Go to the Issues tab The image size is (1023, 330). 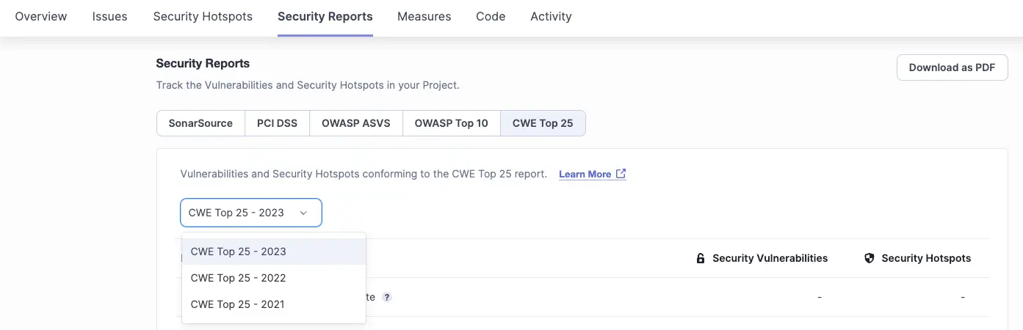pos(110,16)
